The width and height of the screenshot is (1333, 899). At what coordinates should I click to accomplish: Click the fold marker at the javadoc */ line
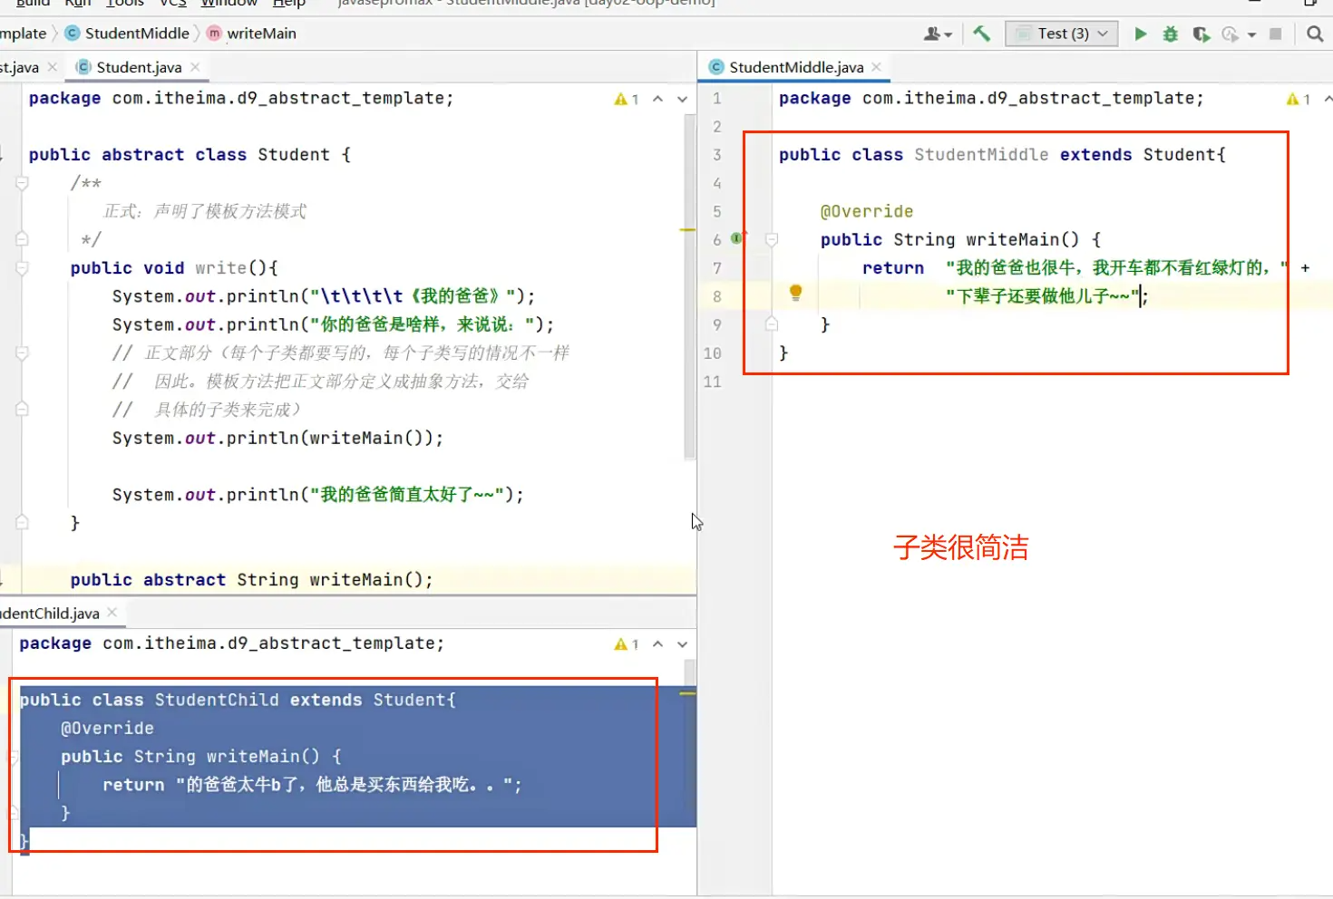click(x=23, y=239)
